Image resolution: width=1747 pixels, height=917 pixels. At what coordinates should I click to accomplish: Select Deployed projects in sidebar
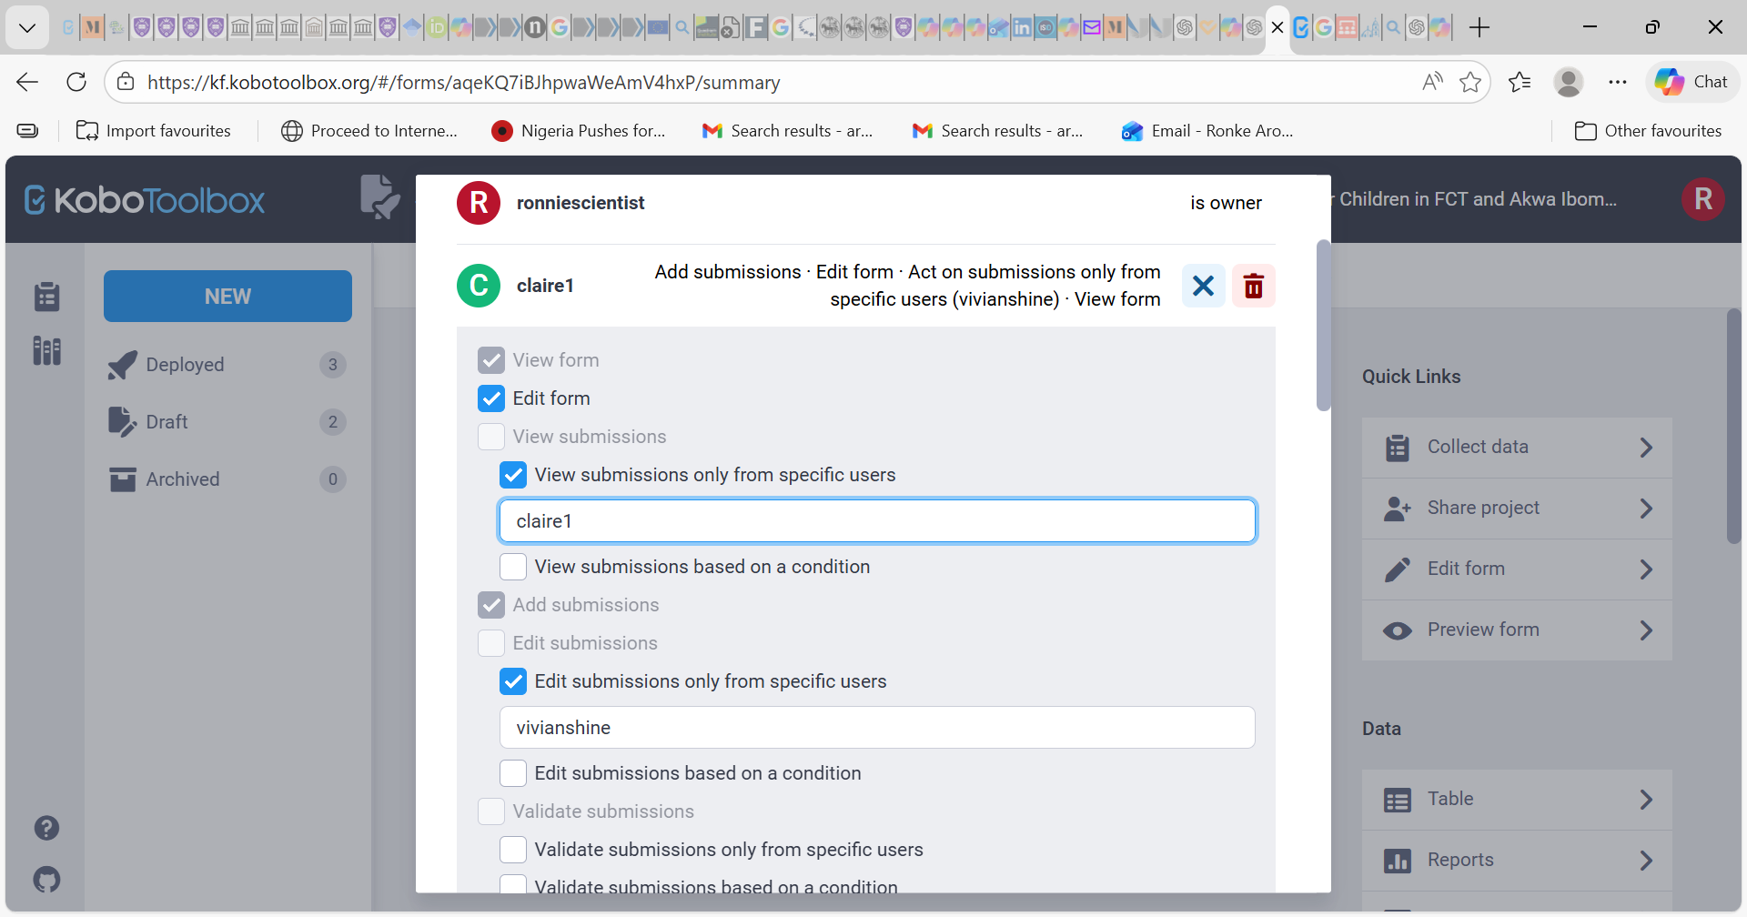tap(185, 365)
